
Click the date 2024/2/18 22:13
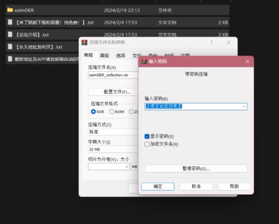point(122,10)
